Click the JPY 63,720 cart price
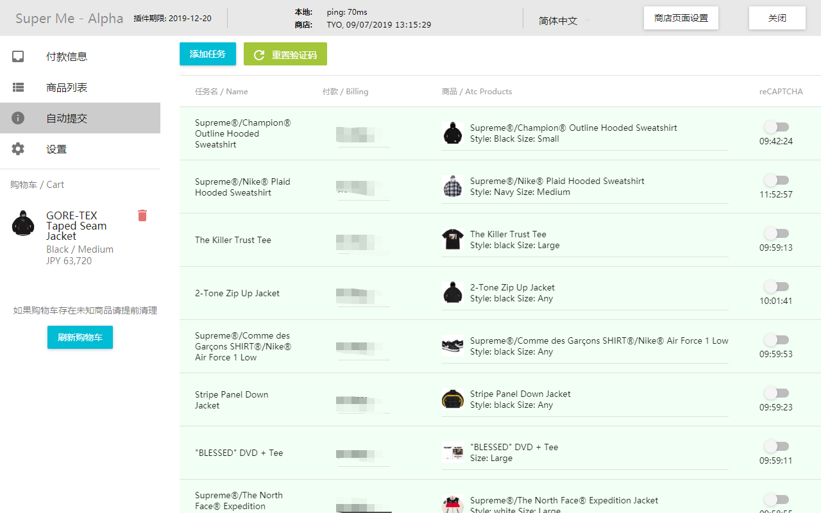 69,261
